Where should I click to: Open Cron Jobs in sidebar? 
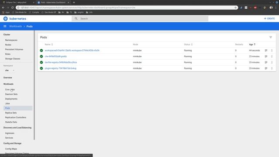[x=10, y=89]
